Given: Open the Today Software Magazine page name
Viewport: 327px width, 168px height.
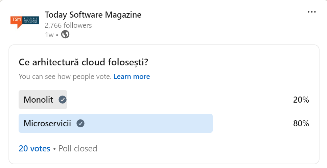Looking at the screenshot, I should click(93, 15).
